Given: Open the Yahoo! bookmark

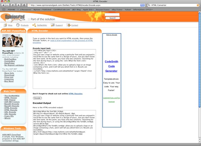Looking at the screenshot, I should [x=128, y=10].
